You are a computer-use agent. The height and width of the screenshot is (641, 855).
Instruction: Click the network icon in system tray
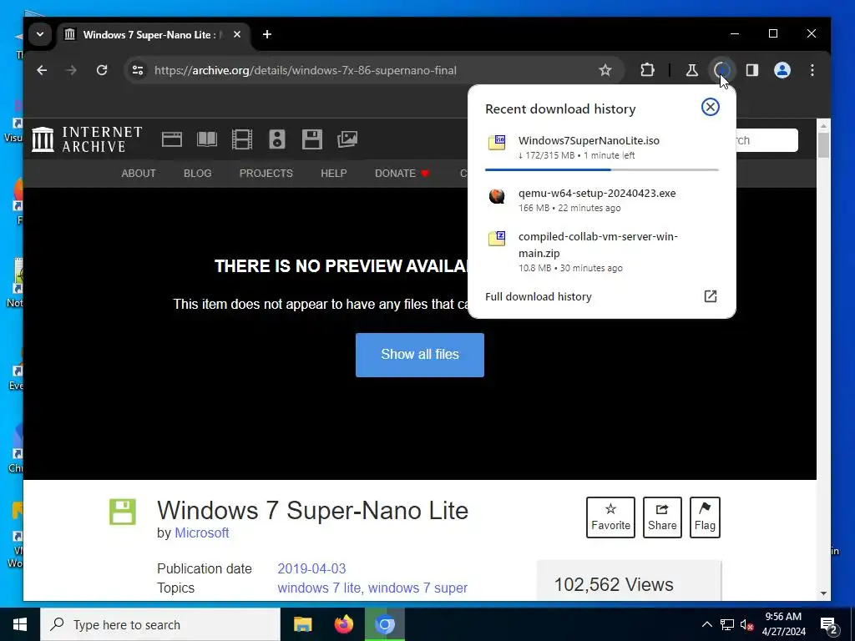pos(727,624)
